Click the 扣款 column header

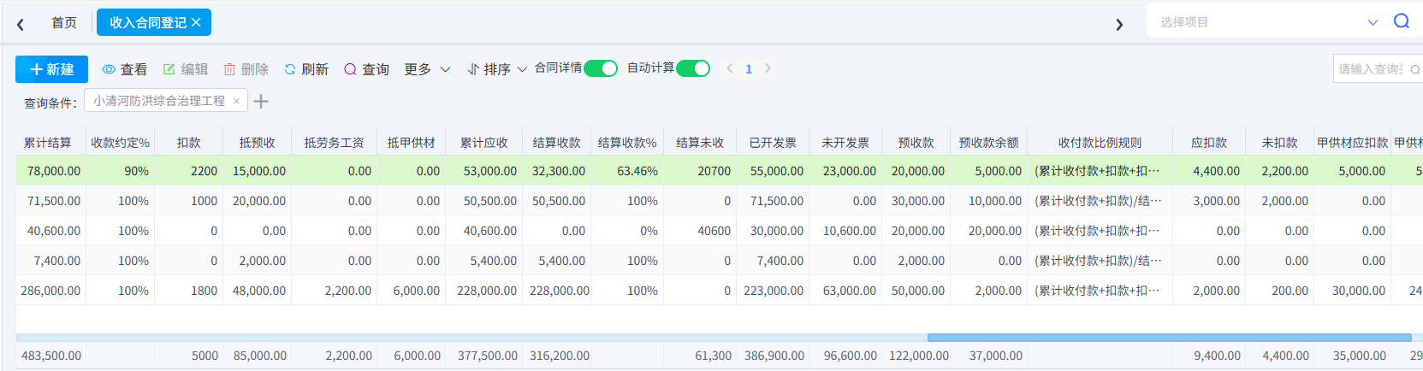[x=189, y=143]
